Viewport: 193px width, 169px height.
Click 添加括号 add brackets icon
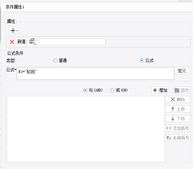[169, 128]
